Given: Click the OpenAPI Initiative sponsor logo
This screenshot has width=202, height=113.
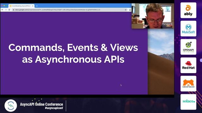Looking at the screenshot, I should (x=188, y=47).
